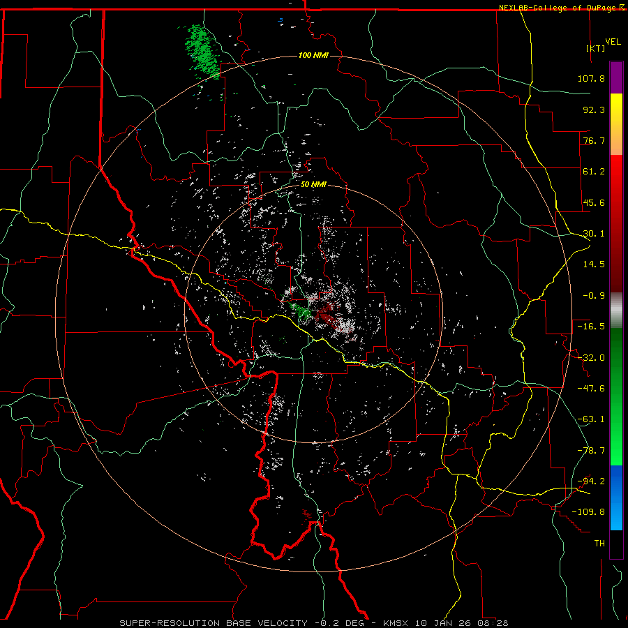Select the -47.6 velocity scale value
The height and width of the screenshot is (628, 628).
591,389
